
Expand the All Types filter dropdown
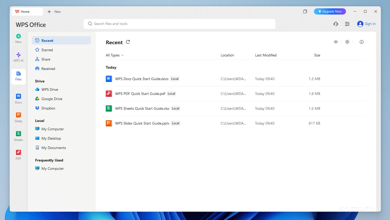pyautogui.click(x=115, y=55)
